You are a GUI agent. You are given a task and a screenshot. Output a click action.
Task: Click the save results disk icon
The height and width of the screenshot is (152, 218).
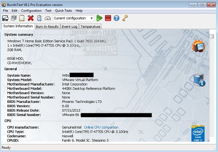(5, 18)
